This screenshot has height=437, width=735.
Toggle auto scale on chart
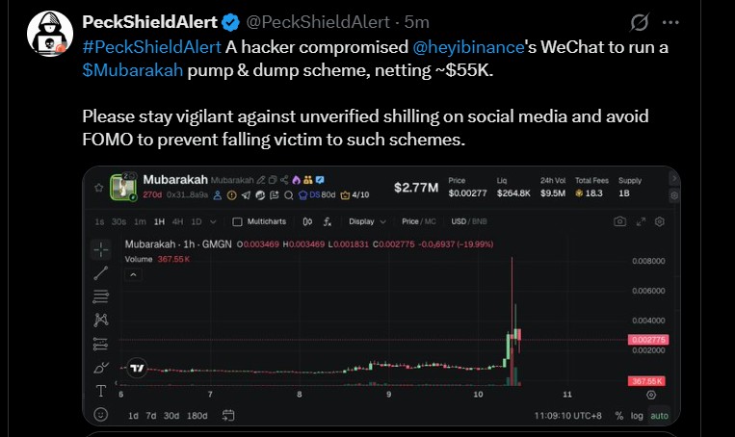click(659, 416)
